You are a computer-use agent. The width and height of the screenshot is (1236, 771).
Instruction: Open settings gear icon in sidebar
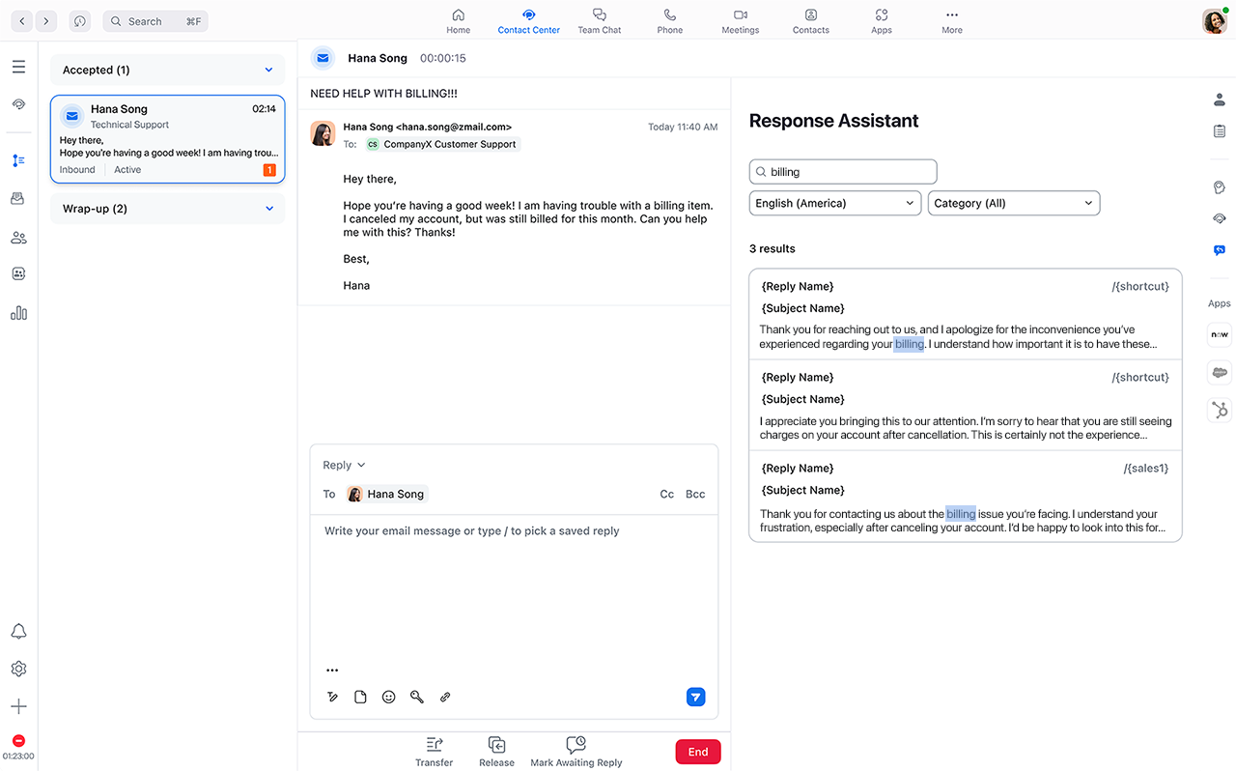coord(18,669)
